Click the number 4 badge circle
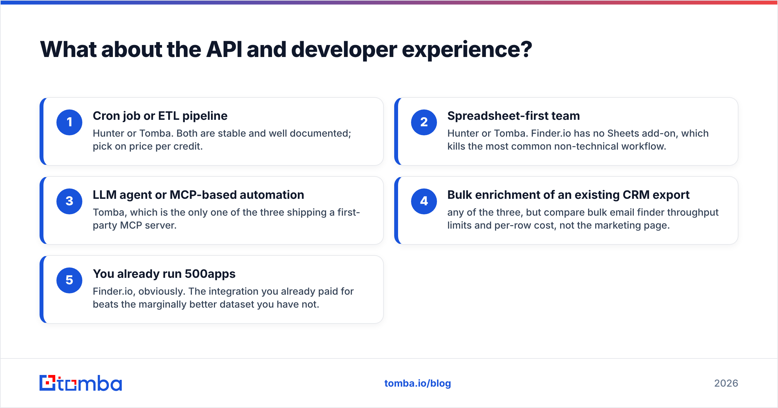This screenshot has height=408, width=778. 424,201
